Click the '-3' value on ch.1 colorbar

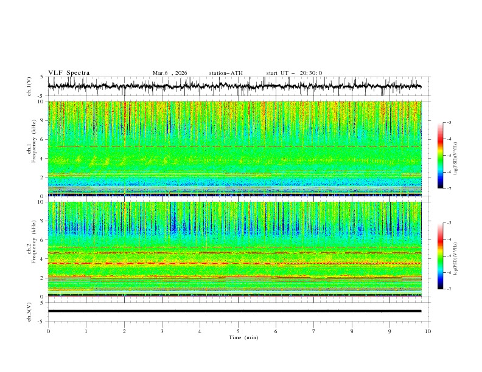(x=449, y=122)
